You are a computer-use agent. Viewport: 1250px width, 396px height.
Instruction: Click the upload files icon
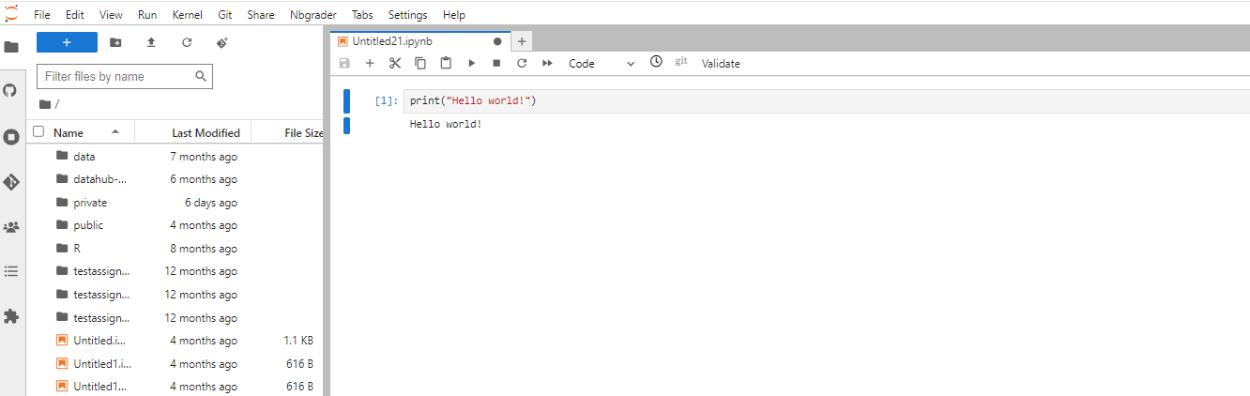(151, 42)
